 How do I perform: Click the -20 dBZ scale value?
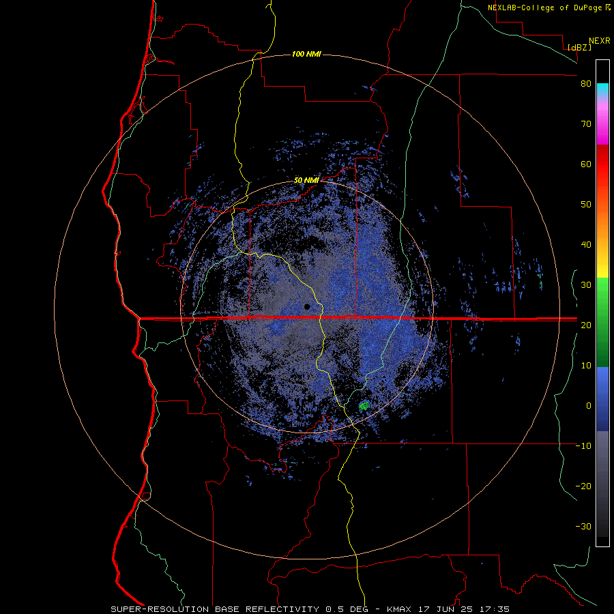click(583, 486)
